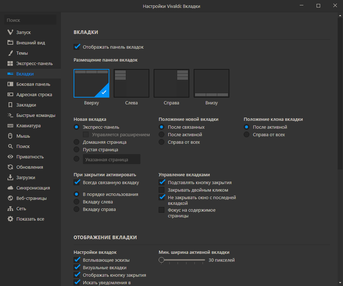Select Справа от всех clone tab position
343x286 pixels.
coord(247,134)
